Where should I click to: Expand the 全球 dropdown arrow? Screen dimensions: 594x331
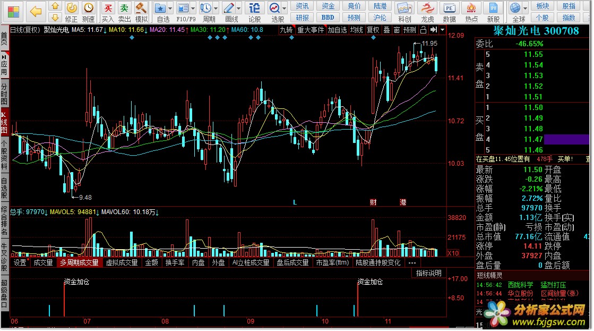525,8
